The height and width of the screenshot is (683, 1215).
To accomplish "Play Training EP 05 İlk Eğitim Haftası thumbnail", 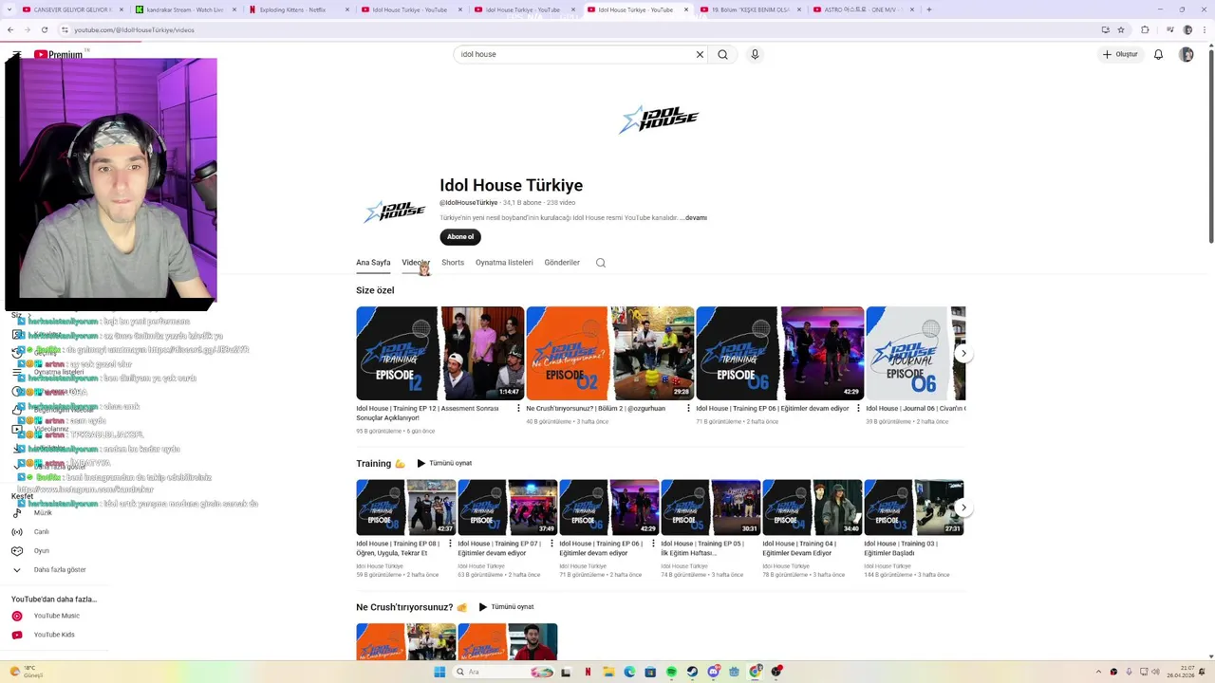I will (x=710, y=508).
